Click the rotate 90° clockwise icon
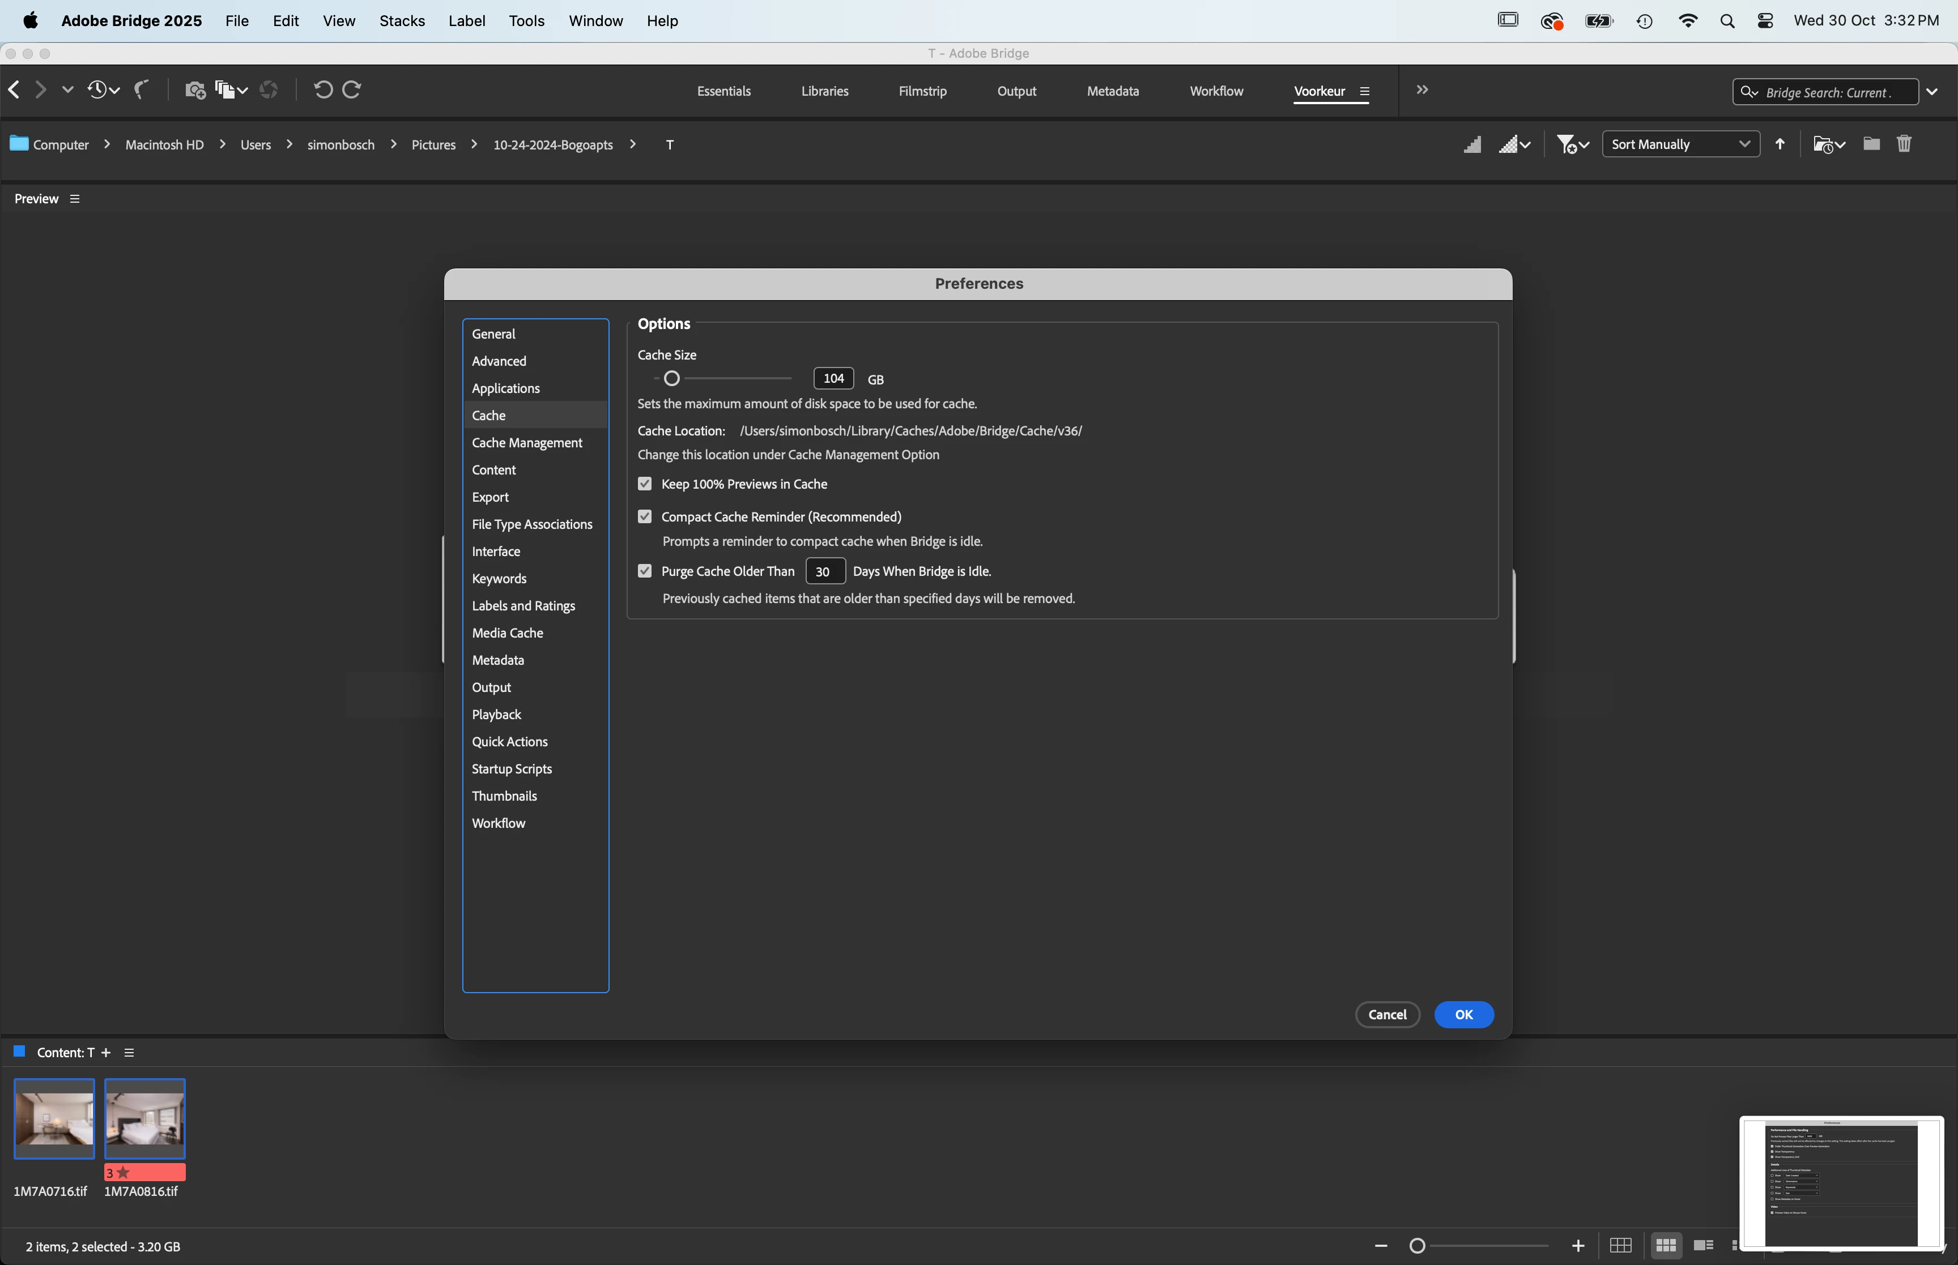 (x=352, y=89)
